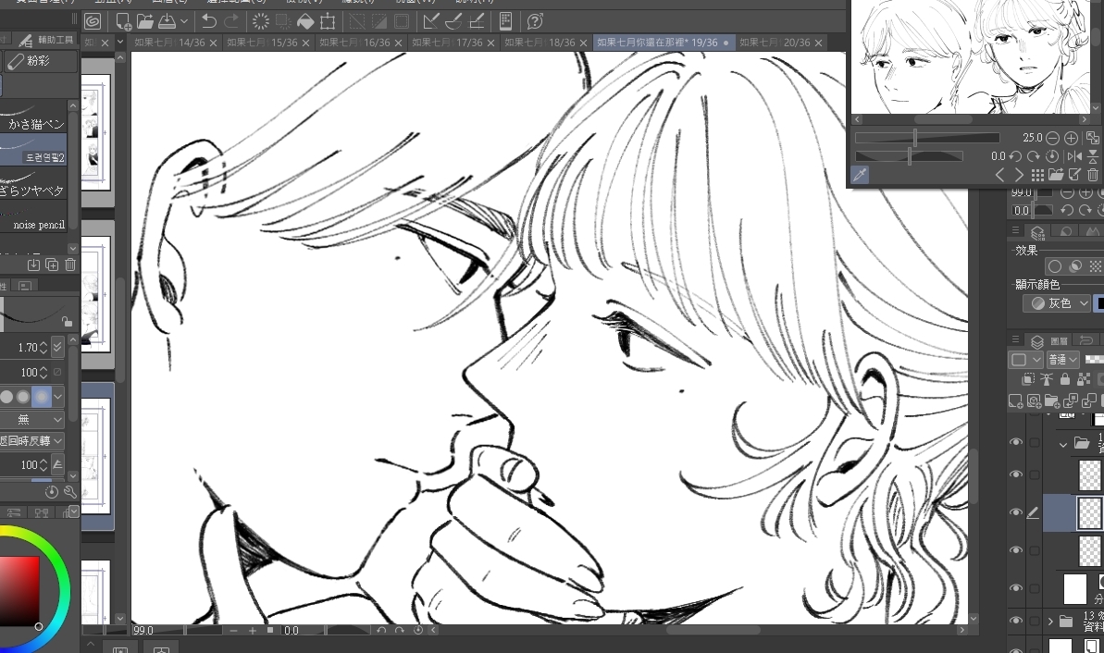Select the かさ猫ペン brush

tap(34, 118)
